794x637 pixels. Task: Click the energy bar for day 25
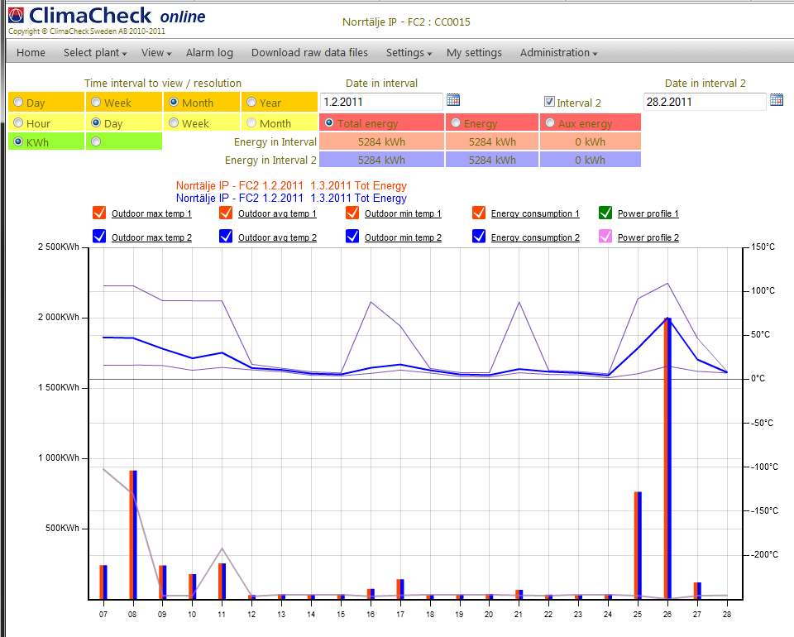638,545
